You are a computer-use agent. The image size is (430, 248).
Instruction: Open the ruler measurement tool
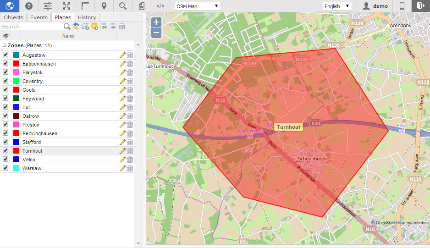click(x=85, y=6)
